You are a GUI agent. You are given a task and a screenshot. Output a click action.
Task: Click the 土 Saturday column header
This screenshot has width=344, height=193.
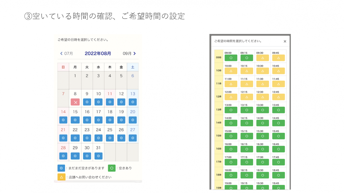pyautogui.click(x=133, y=67)
